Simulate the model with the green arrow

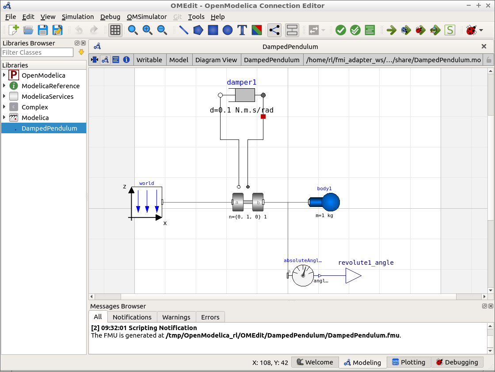392,30
